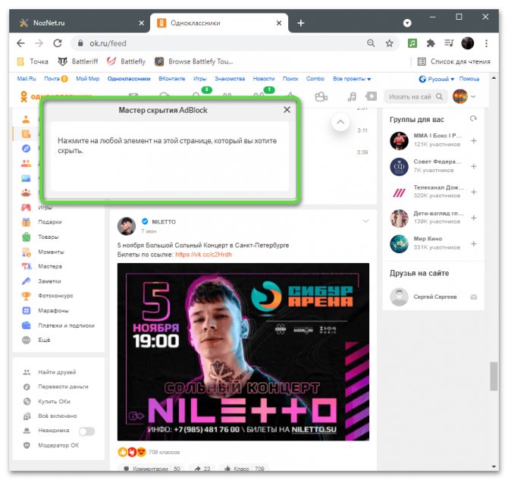Click the Найти друзей link
Viewport: 508px width, 480px height.
tap(57, 372)
